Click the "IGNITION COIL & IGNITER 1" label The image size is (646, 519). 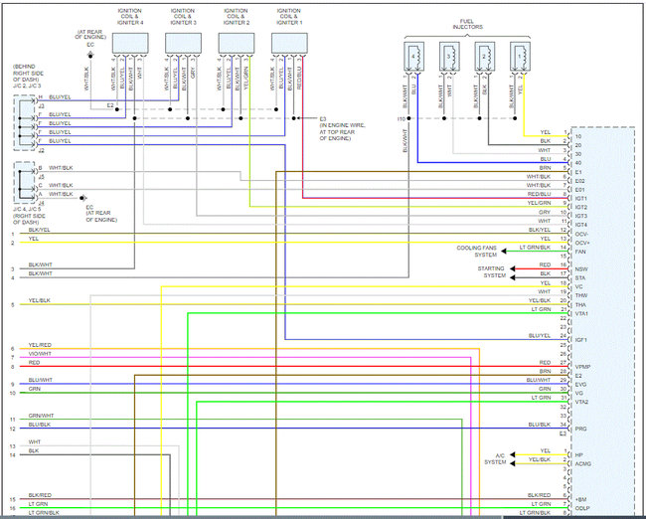click(289, 17)
